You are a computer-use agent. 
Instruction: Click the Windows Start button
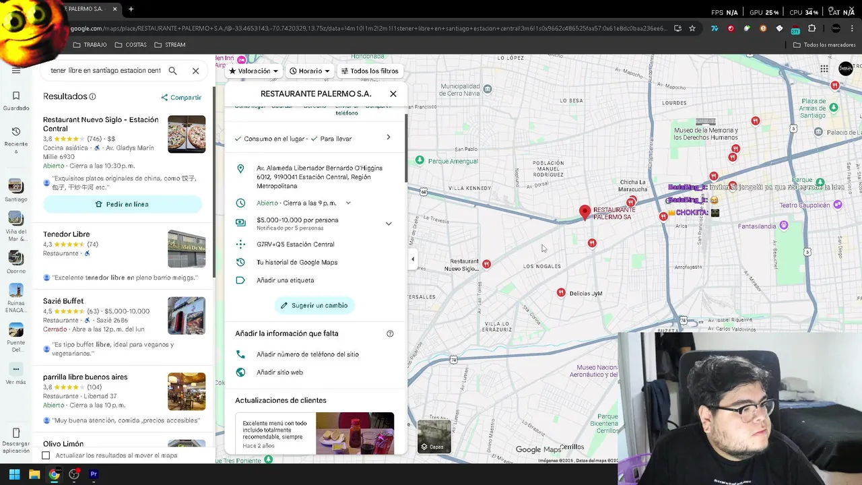14,474
